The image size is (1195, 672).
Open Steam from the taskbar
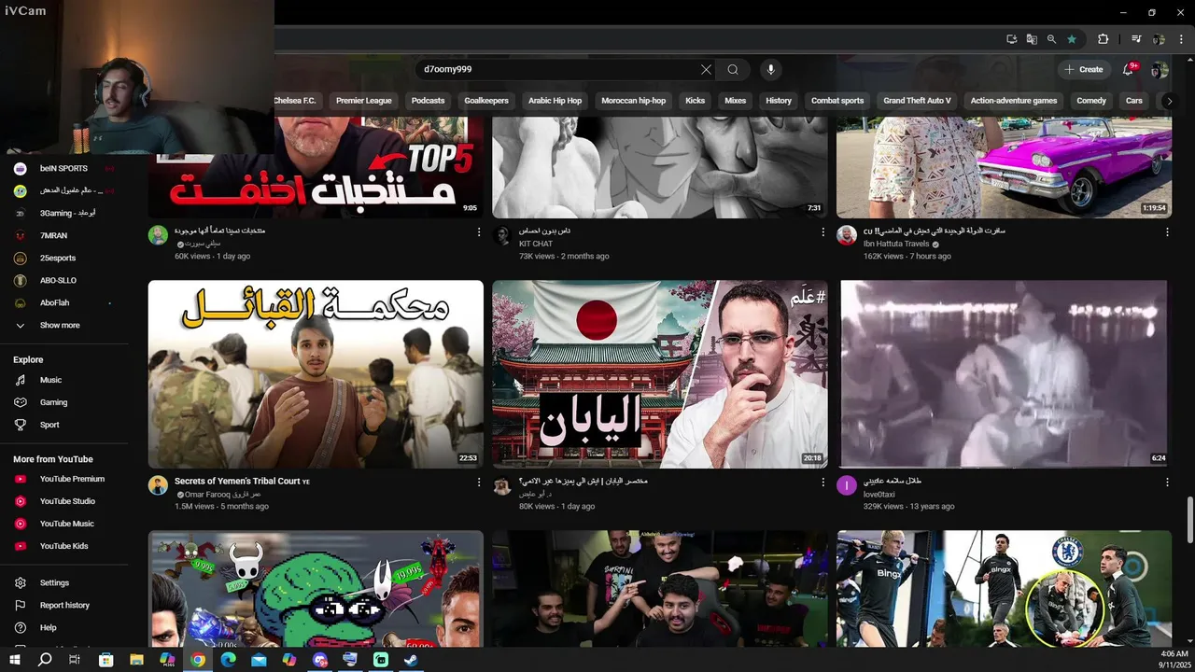pos(411,659)
